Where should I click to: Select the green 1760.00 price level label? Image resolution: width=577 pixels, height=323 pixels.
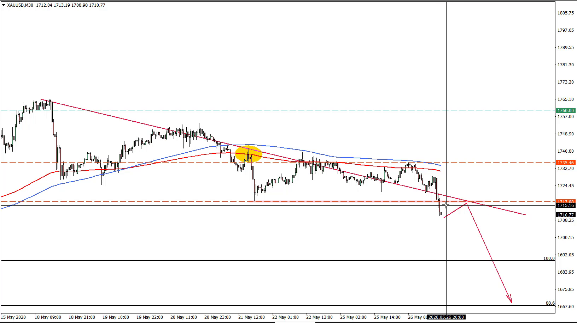click(x=566, y=111)
